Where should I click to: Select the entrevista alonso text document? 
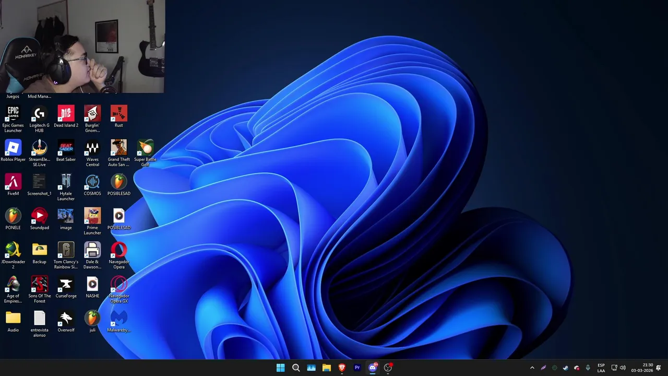[x=39, y=323]
